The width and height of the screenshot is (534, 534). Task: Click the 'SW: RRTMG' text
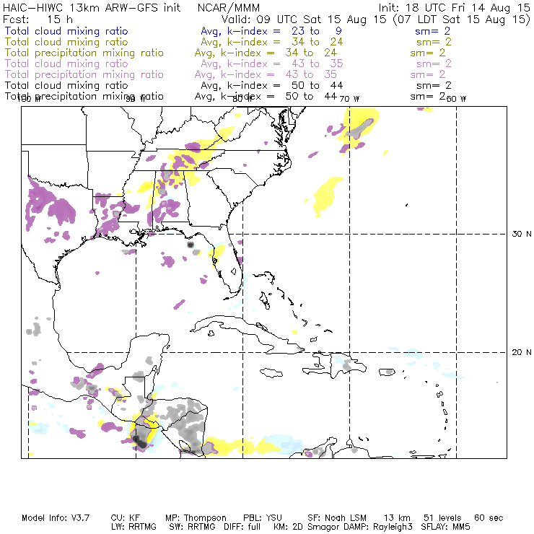tap(193, 527)
